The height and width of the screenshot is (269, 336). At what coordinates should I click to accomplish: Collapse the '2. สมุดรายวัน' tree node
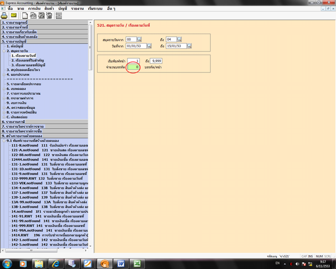point(3,51)
